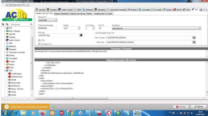Image resolution: width=208 pixels, height=116 pixels.
Task: Click the search magnifier icon
Action: point(31,24)
